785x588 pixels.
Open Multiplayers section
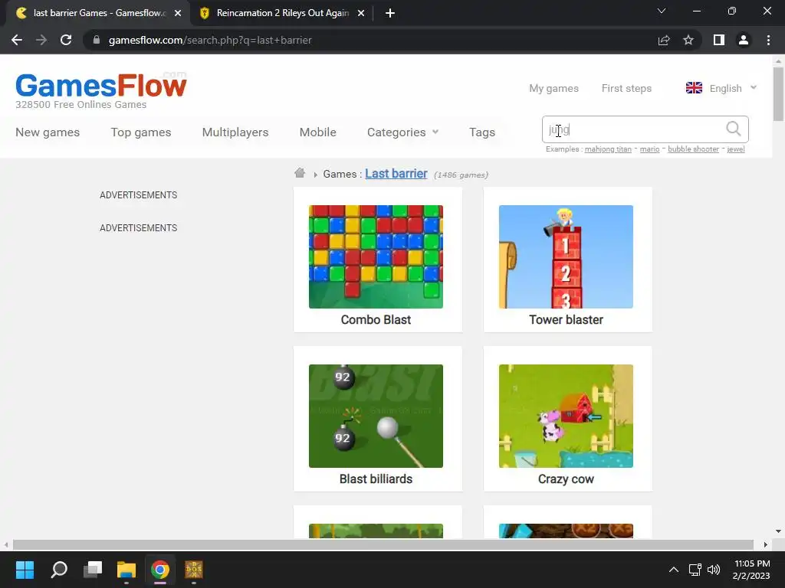tap(235, 132)
